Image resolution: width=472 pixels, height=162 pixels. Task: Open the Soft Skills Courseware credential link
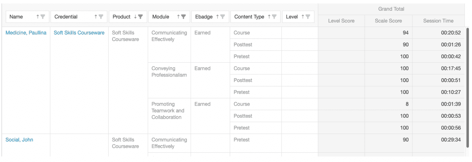[79, 33]
